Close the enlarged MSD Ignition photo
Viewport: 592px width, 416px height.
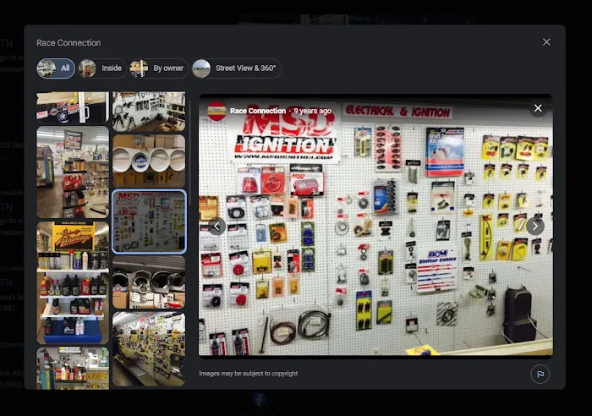538,108
